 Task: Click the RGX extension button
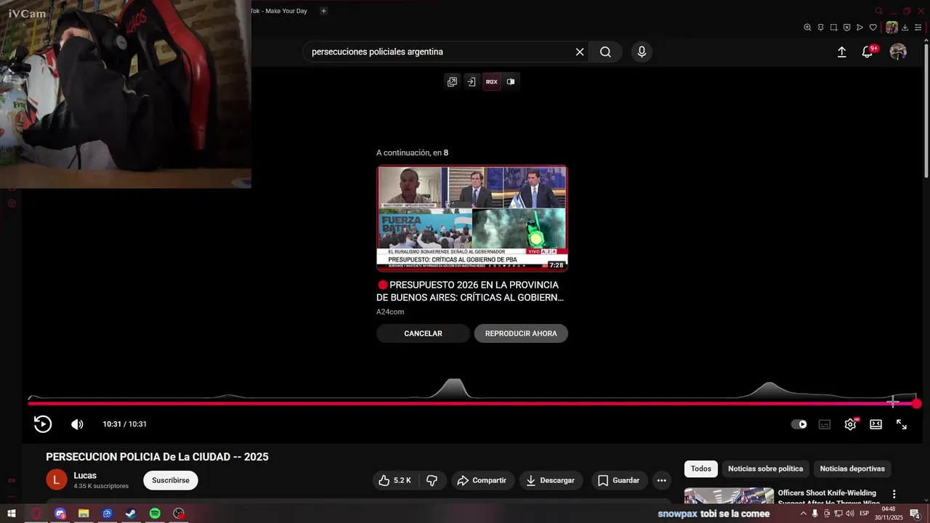click(x=492, y=82)
